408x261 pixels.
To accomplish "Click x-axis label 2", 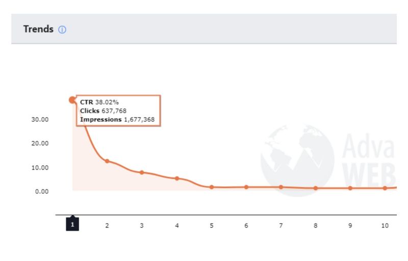I will click(x=107, y=226).
